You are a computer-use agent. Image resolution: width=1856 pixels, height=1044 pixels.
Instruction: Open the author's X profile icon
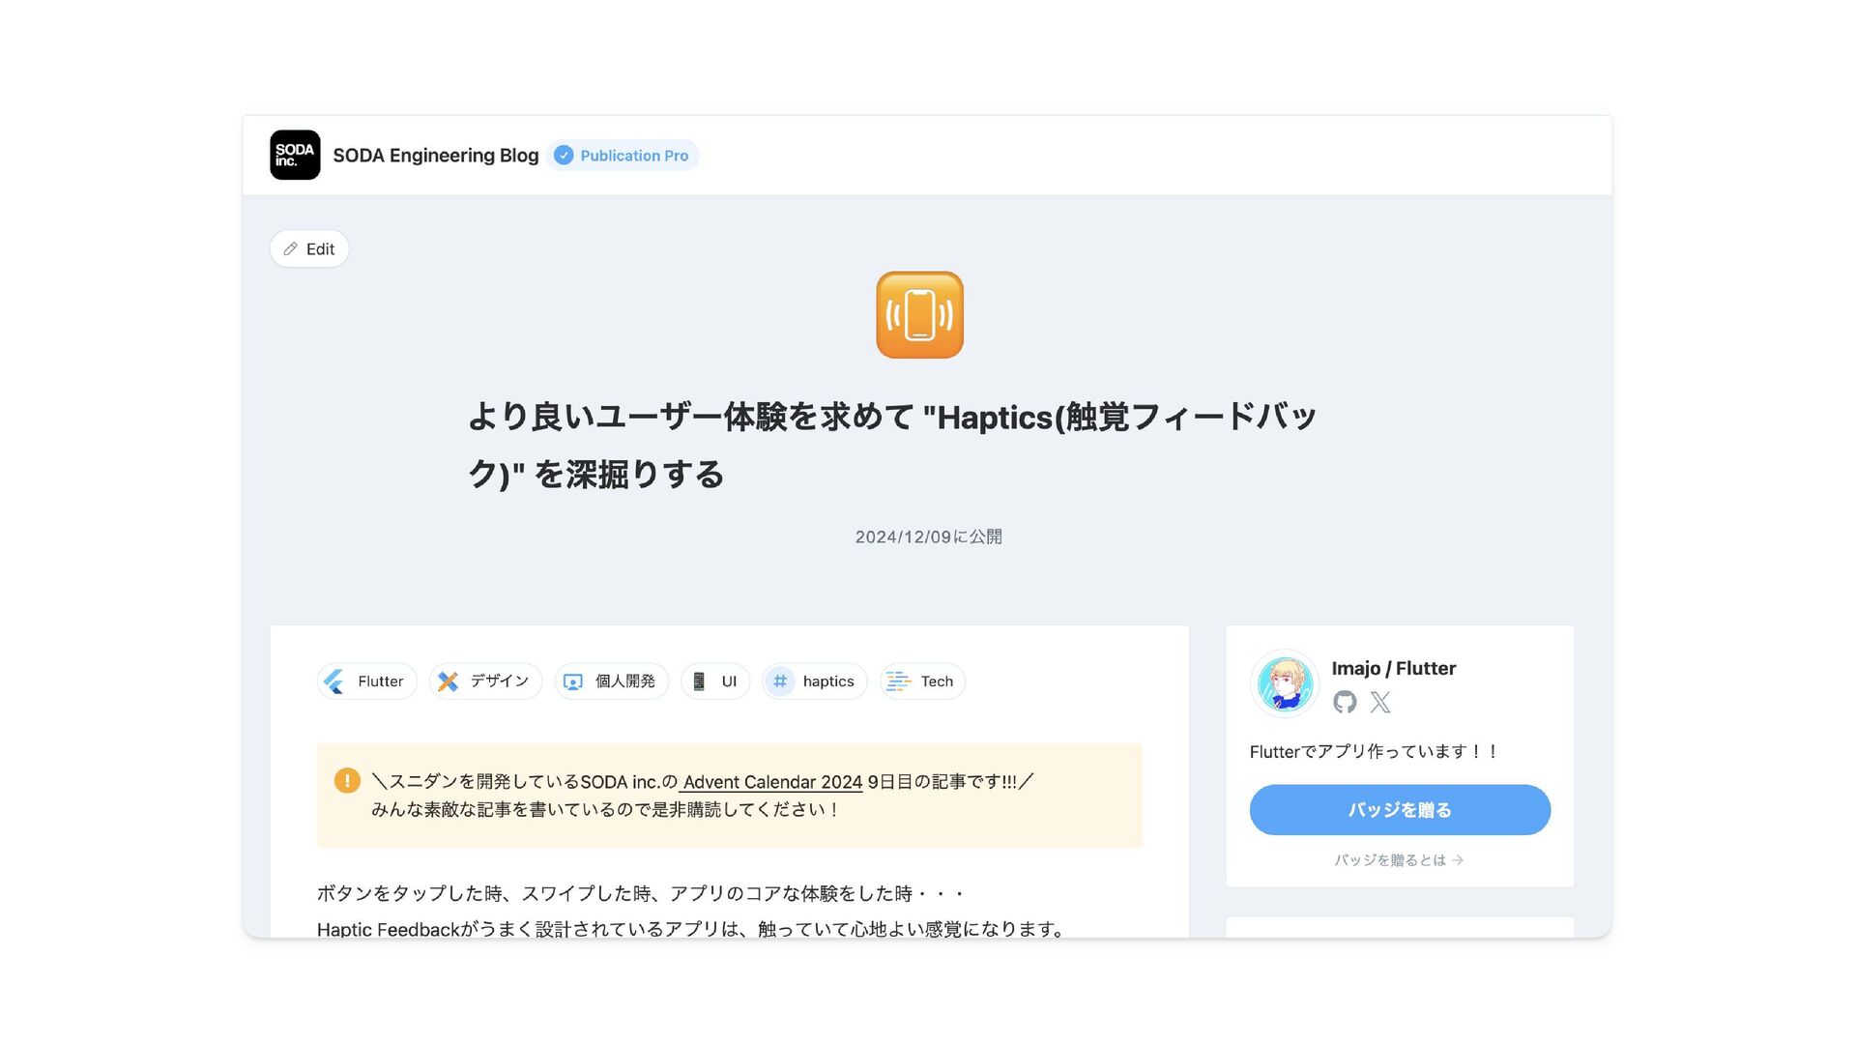click(x=1380, y=703)
